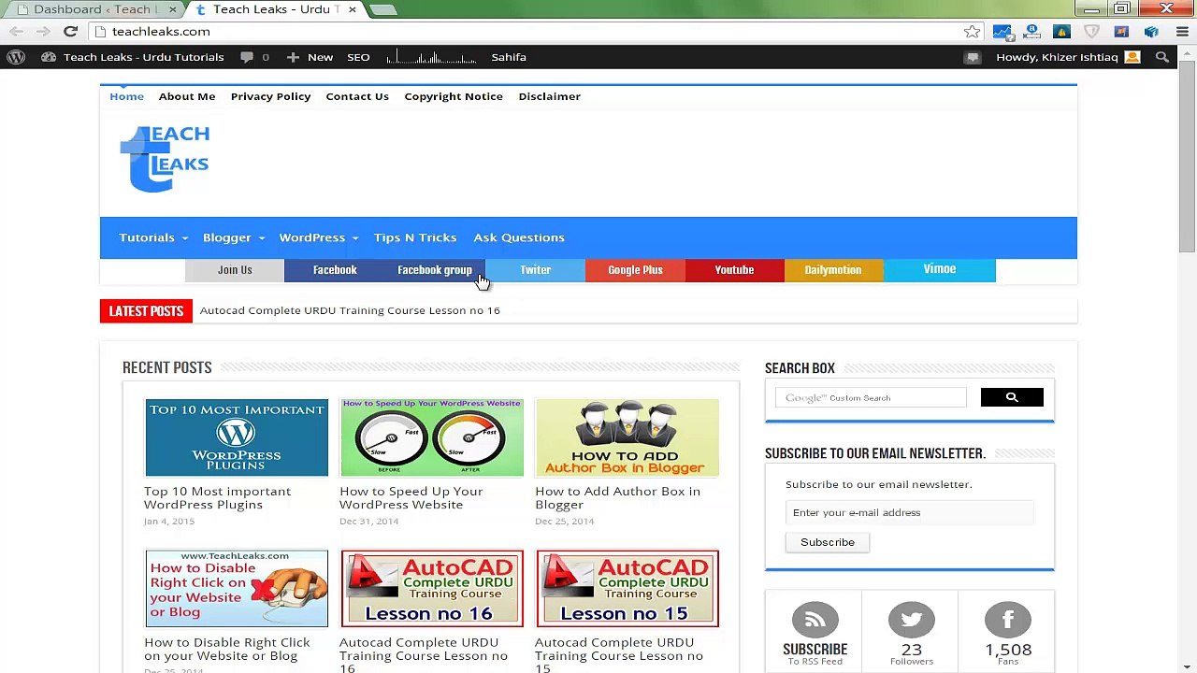Click the admin bar search magnifier

[x=1162, y=57]
